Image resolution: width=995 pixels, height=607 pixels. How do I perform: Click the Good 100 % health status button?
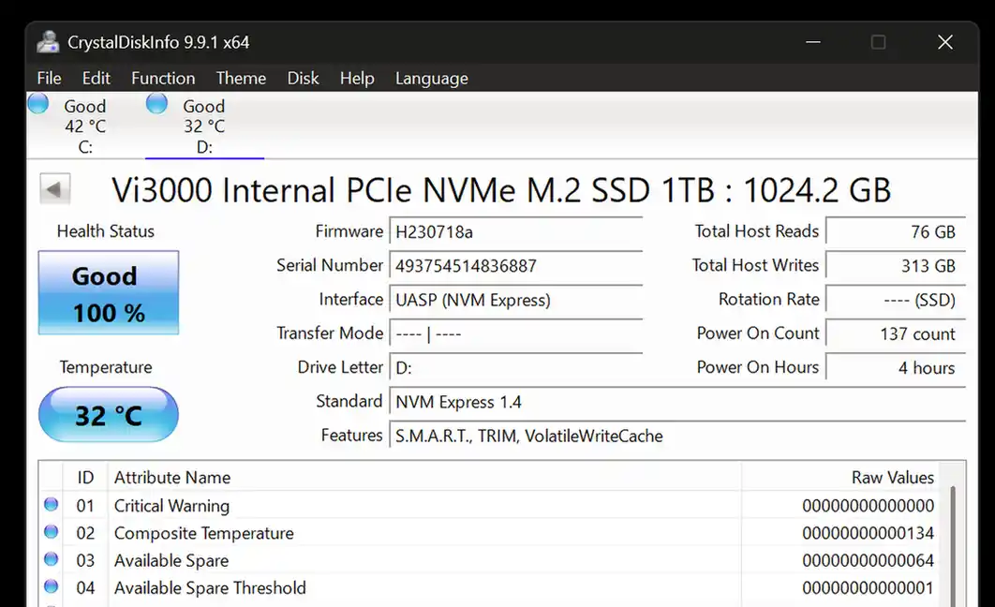[x=109, y=293]
